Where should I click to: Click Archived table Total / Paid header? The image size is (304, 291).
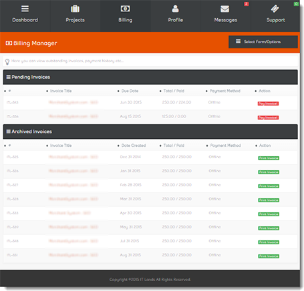174,145
